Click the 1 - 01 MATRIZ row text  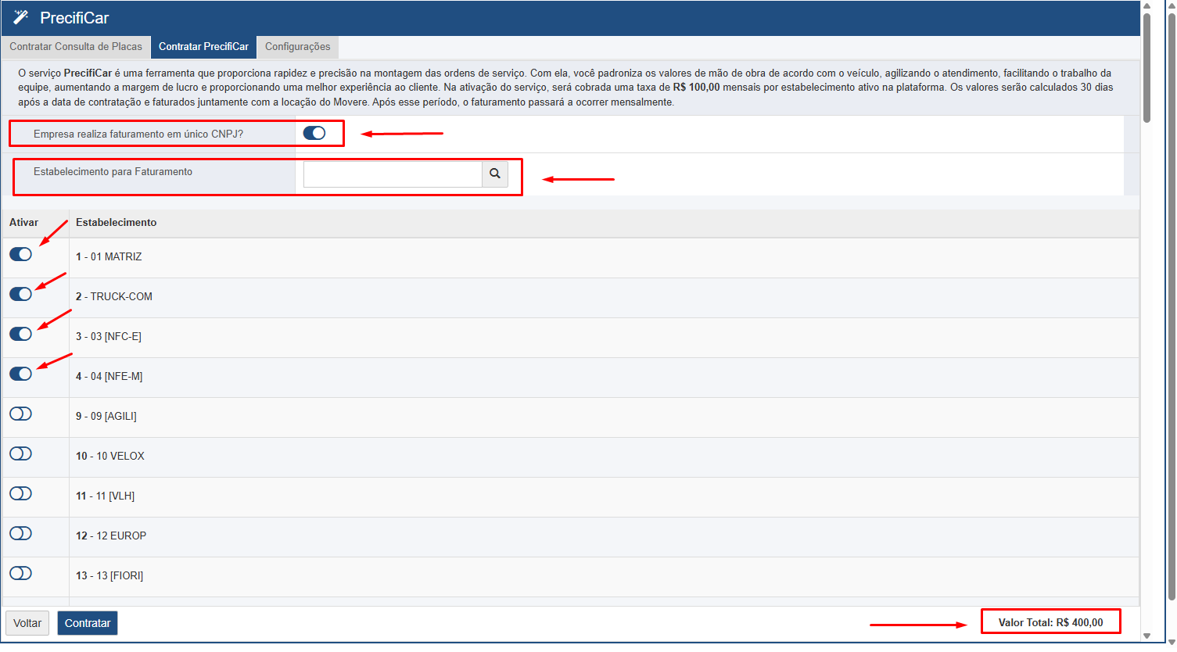click(109, 256)
